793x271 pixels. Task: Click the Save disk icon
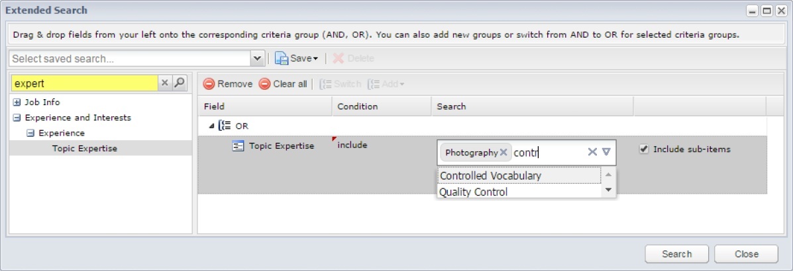point(281,59)
